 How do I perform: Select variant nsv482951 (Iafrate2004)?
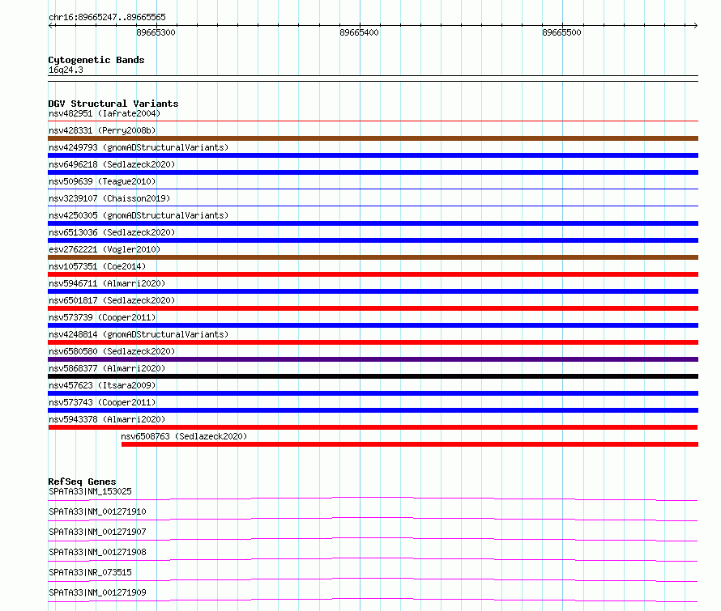click(105, 113)
